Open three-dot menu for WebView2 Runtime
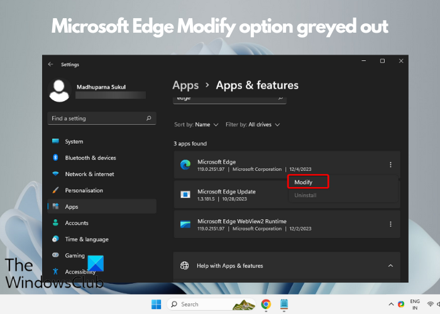Screen dimensions: 440x314 pyautogui.click(x=390, y=224)
